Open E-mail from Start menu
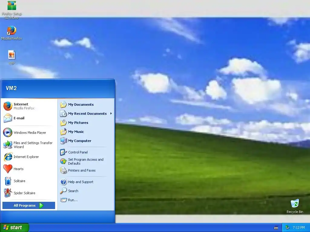The image size is (310, 232). [x=29, y=118]
